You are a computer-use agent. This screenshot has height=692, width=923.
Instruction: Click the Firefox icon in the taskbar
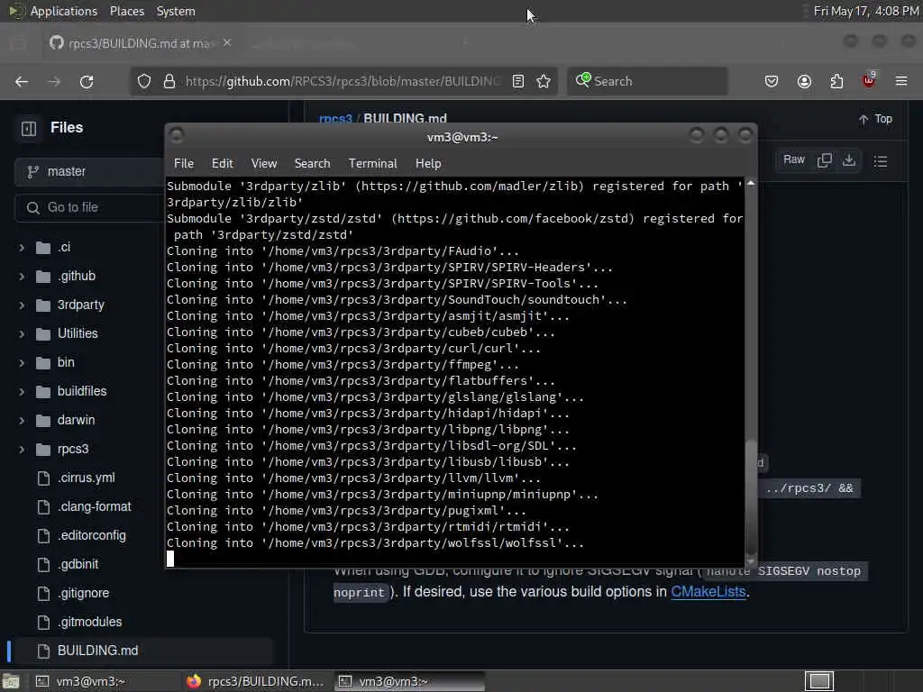click(x=194, y=681)
